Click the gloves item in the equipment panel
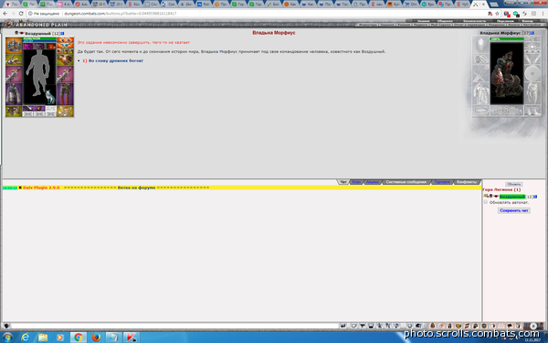 pyautogui.click(x=65, y=59)
